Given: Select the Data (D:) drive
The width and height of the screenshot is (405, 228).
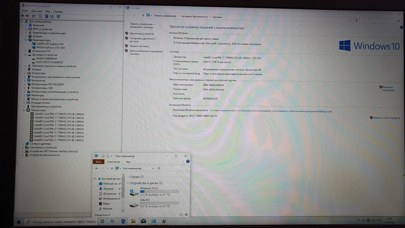Looking at the screenshot, I should (154, 203).
